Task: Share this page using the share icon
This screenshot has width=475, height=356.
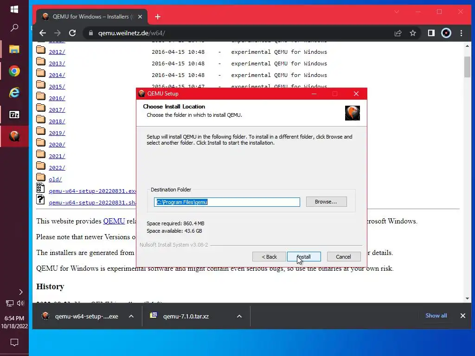Action: pyautogui.click(x=398, y=33)
